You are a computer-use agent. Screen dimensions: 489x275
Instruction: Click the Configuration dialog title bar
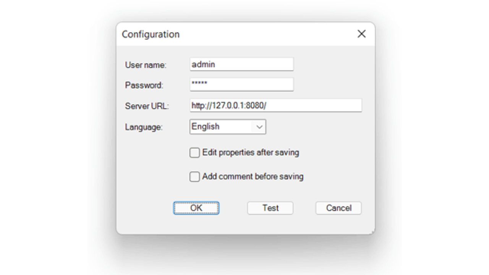(229, 34)
